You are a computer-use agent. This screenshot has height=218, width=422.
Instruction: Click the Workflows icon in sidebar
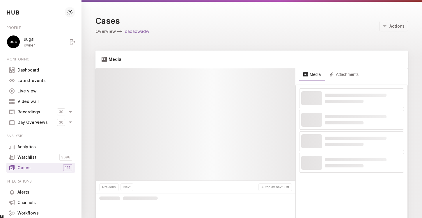tap(12, 213)
